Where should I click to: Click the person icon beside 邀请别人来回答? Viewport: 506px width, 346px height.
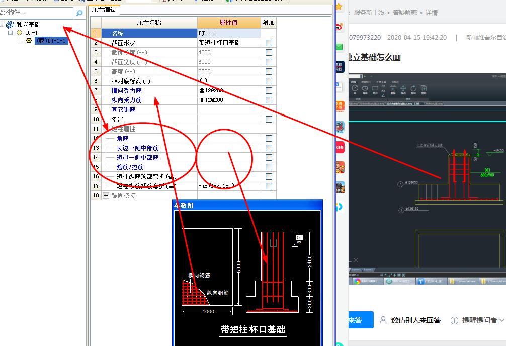tap(383, 320)
